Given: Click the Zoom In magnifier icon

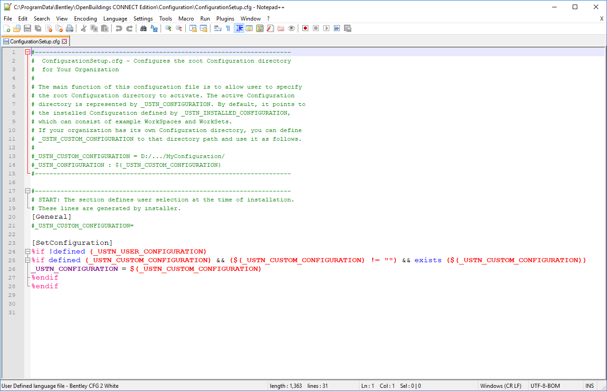Looking at the screenshot, I should point(168,28).
